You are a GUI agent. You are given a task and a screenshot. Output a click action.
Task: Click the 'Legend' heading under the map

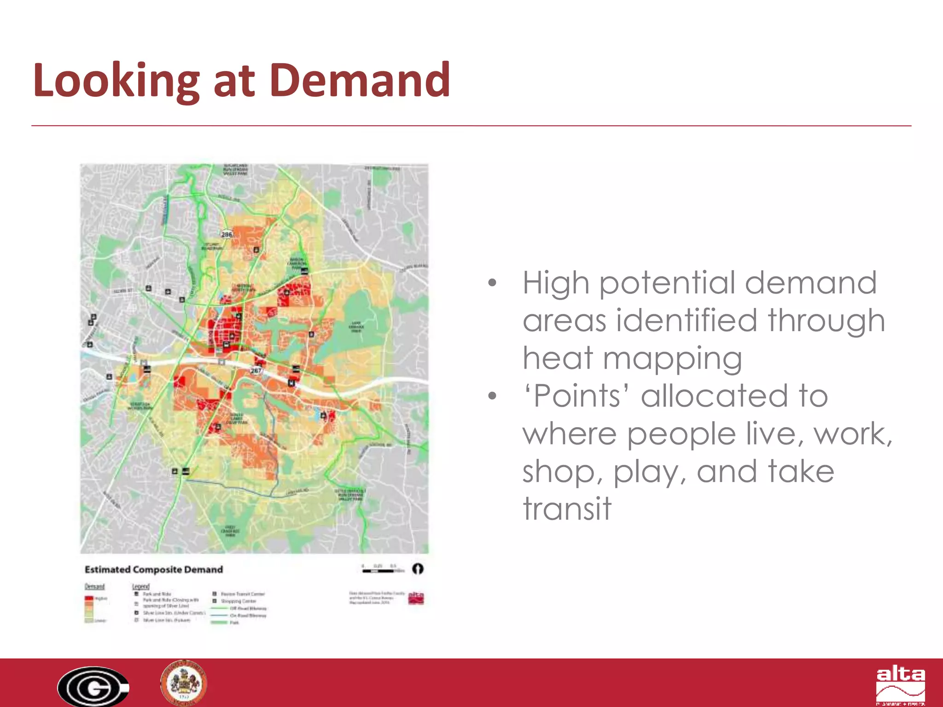pyautogui.click(x=141, y=586)
